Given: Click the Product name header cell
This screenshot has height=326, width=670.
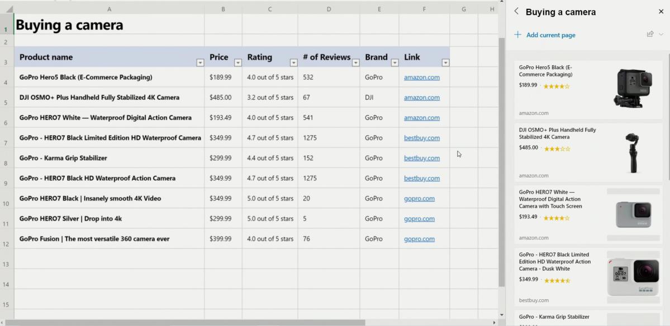Looking at the screenshot, I should point(110,57).
